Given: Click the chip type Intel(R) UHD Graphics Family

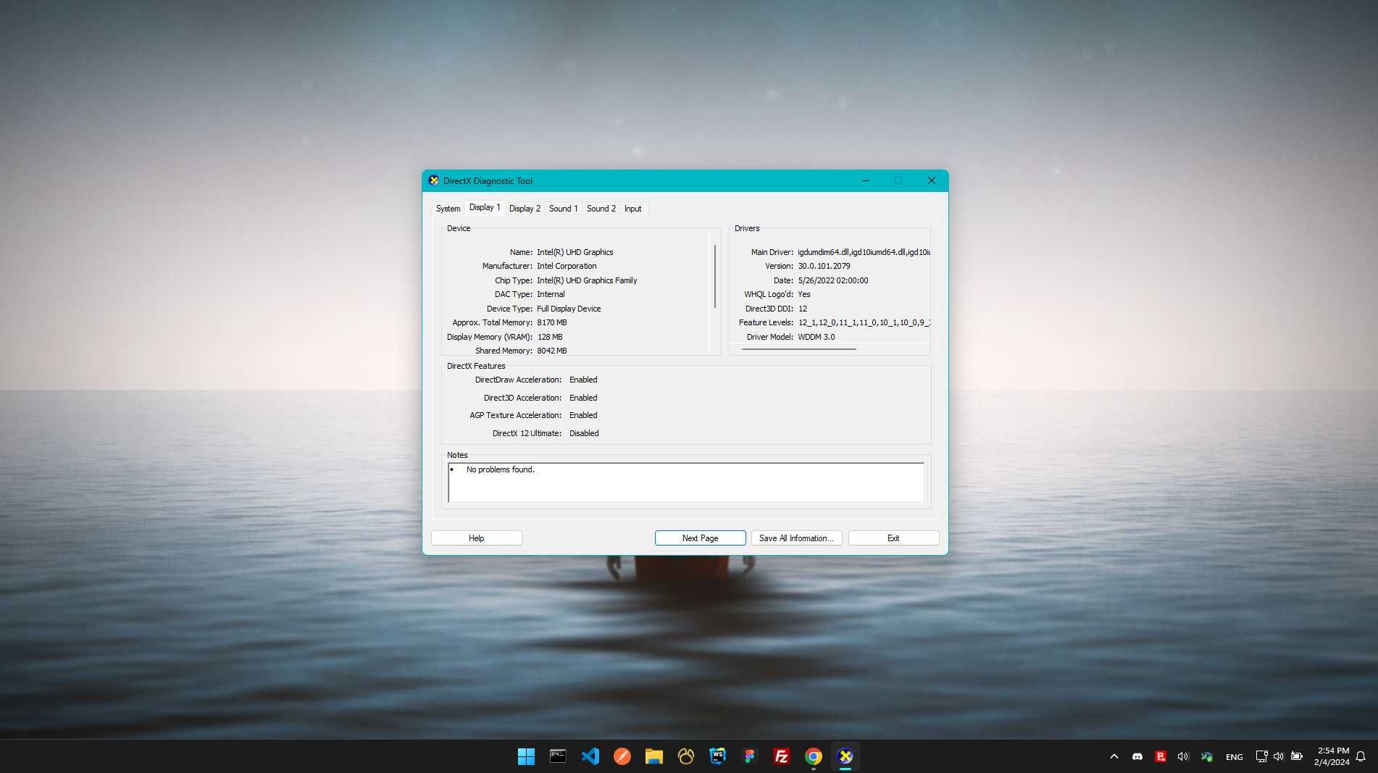Looking at the screenshot, I should click(587, 280).
